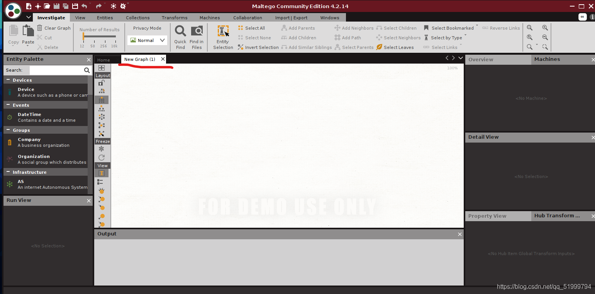Open the View ribbon tab
595x294 pixels.
80,18
